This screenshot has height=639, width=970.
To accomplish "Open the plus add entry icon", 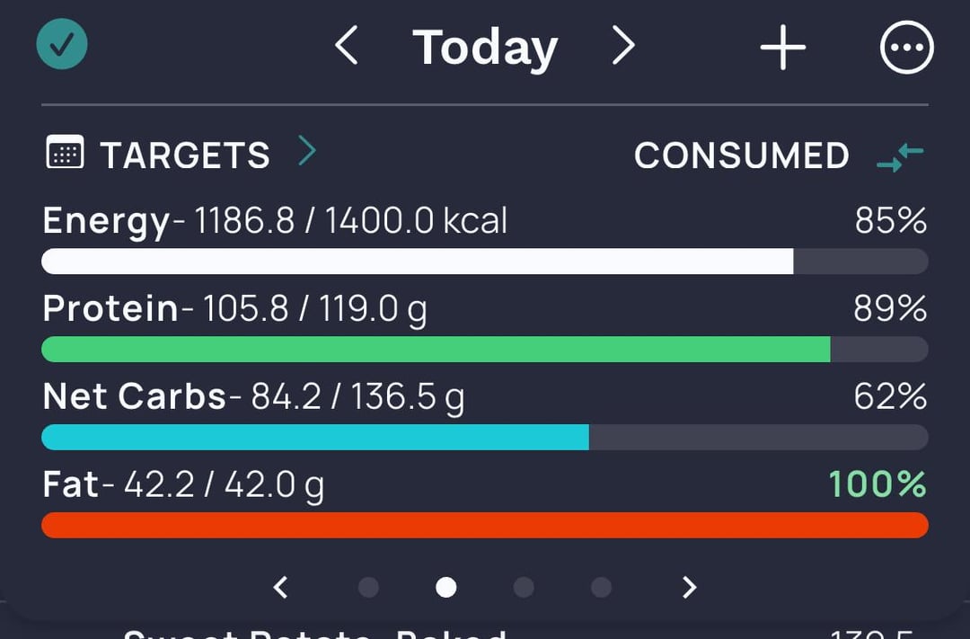I will tap(782, 47).
